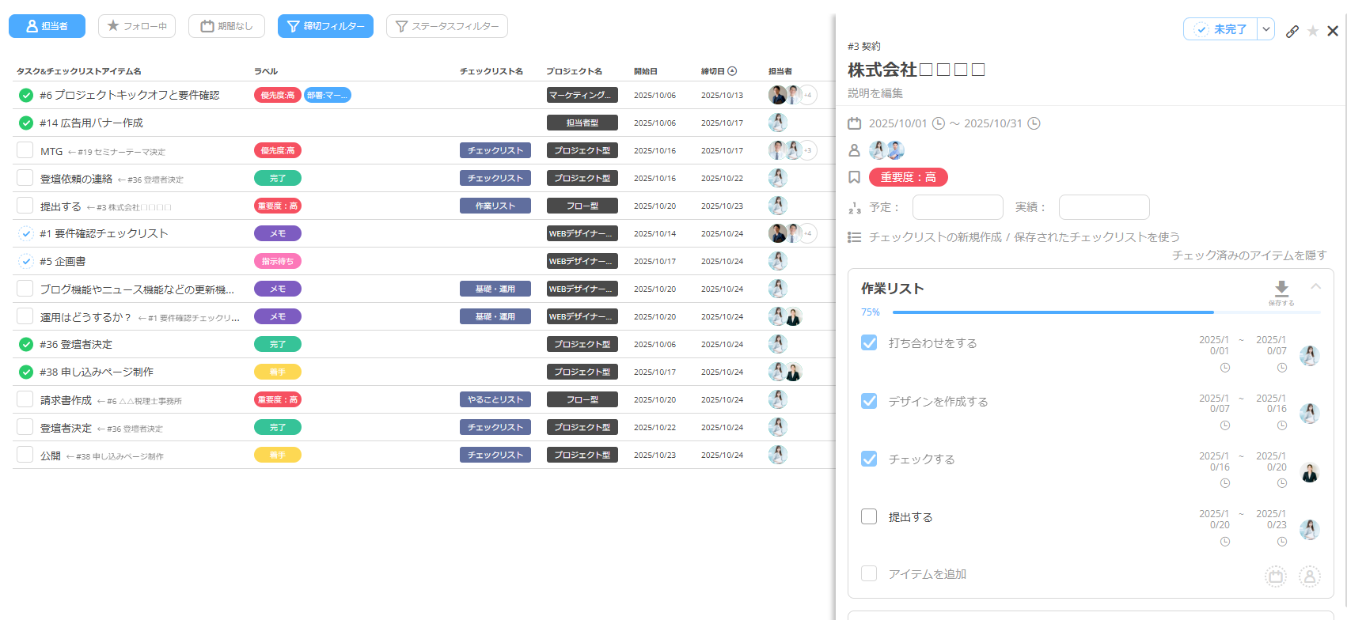Click the ラベル column header

(x=266, y=71)
